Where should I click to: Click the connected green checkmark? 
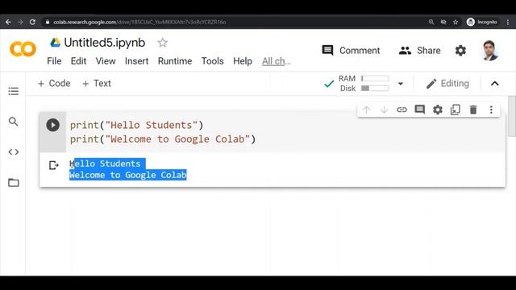tap(329, 84)
